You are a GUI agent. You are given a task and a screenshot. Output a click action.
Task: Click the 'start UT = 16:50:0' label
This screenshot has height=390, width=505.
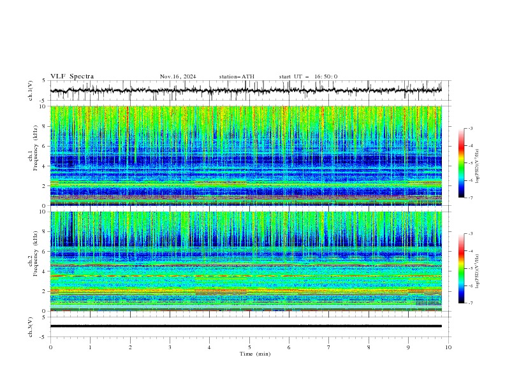[x=308, y=76]
